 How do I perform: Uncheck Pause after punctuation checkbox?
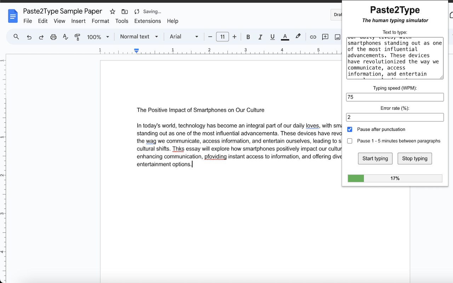pyautogui.click(x=350, y=129)
